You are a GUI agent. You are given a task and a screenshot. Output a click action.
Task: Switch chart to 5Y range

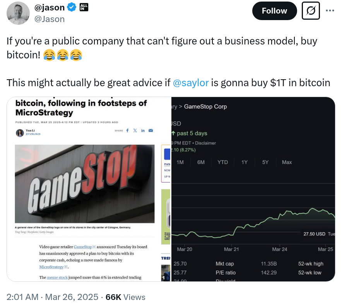click(265, 162)
